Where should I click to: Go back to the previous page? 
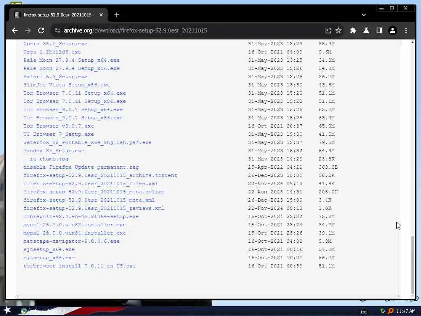(15, 30)
